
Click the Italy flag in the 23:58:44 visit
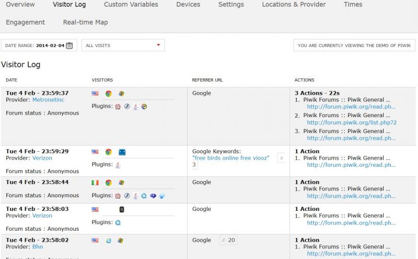coord(95,183)
